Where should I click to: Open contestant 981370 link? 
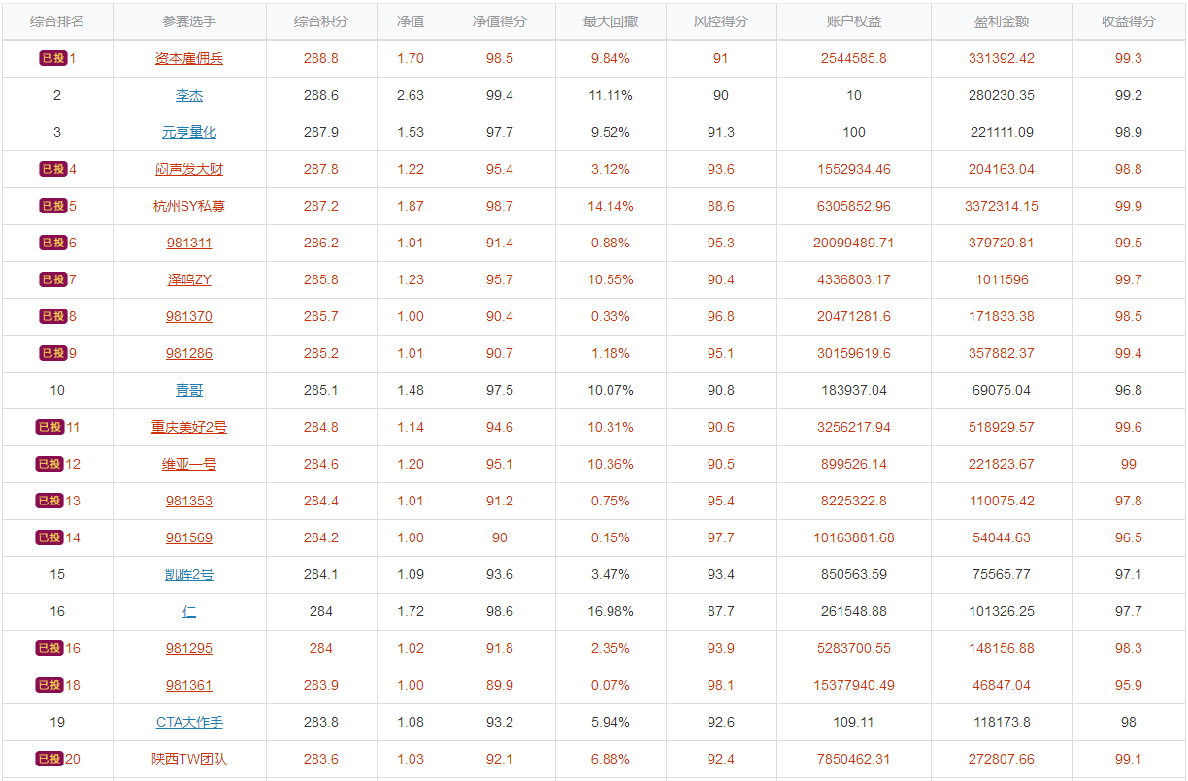189,316
